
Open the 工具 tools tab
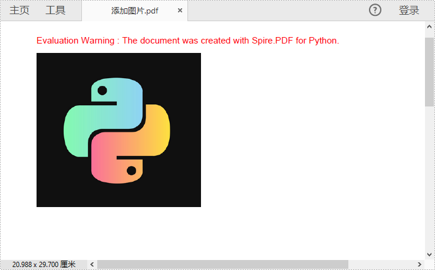point(55,10)
